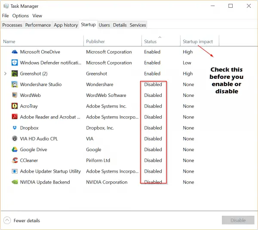Click the Google Drive triangle icon

tap(15, 149)
